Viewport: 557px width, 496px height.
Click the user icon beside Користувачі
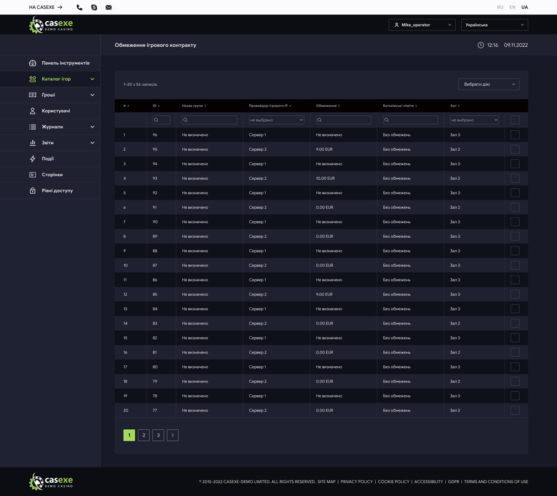pyautogui.click(x=33, y=111)
